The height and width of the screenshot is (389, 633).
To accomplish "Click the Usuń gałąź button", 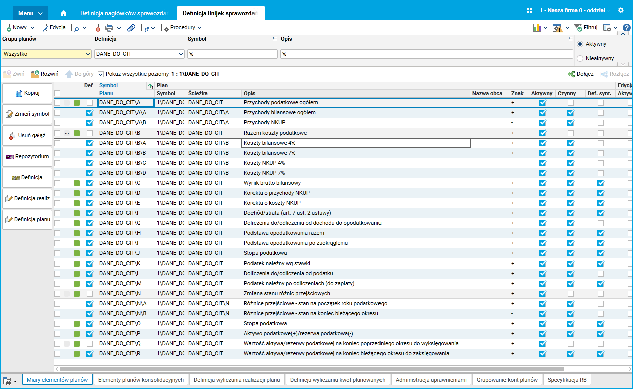I will pos(28,135).
